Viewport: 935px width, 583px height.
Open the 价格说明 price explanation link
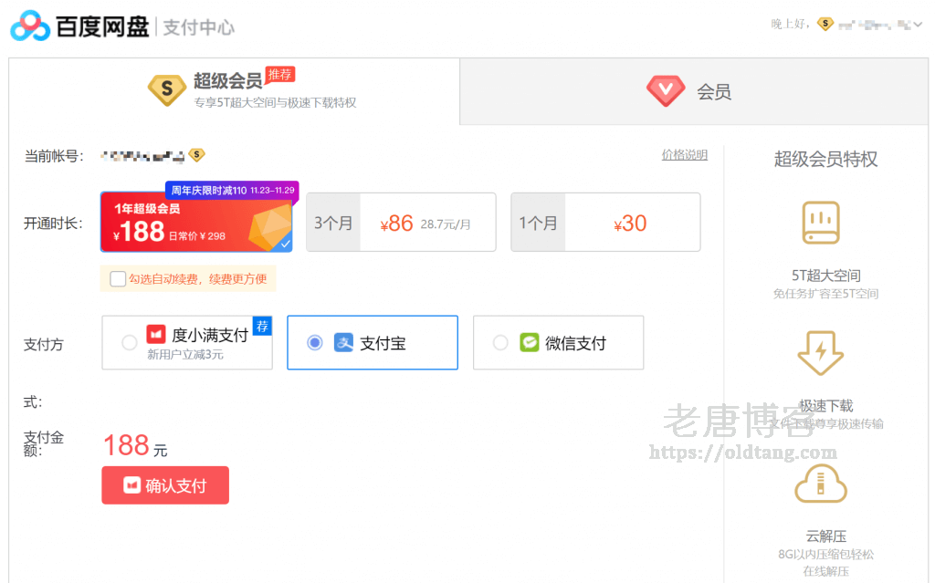pyautogui.click(x=685, y=155)
